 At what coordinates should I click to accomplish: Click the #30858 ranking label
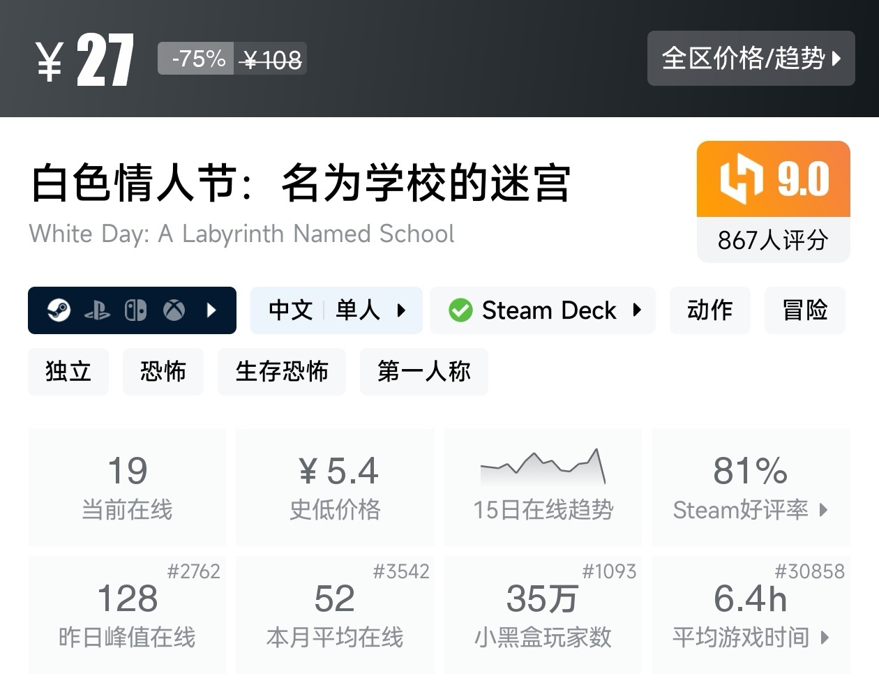pos(810,572)
